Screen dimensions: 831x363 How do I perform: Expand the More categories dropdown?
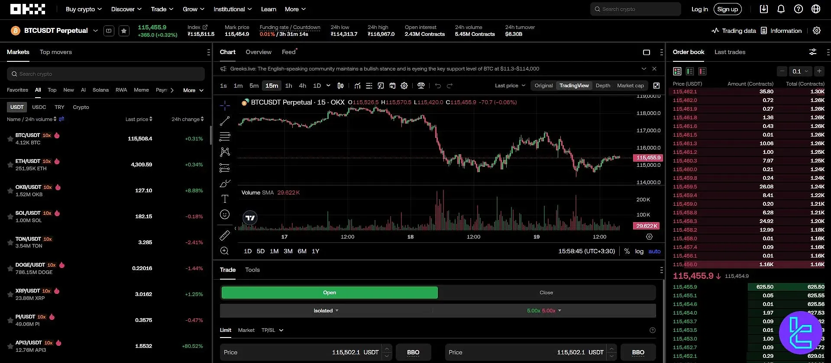(193, 90)
